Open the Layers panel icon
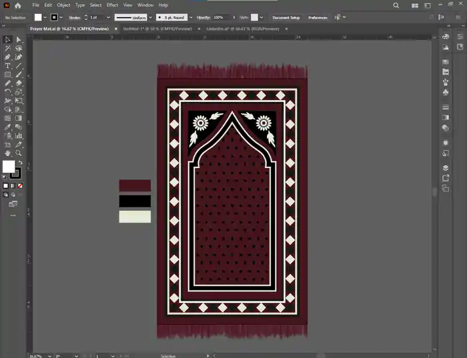Image resolution: width=467 pixels, height=358 pixels. pos(446,168)
